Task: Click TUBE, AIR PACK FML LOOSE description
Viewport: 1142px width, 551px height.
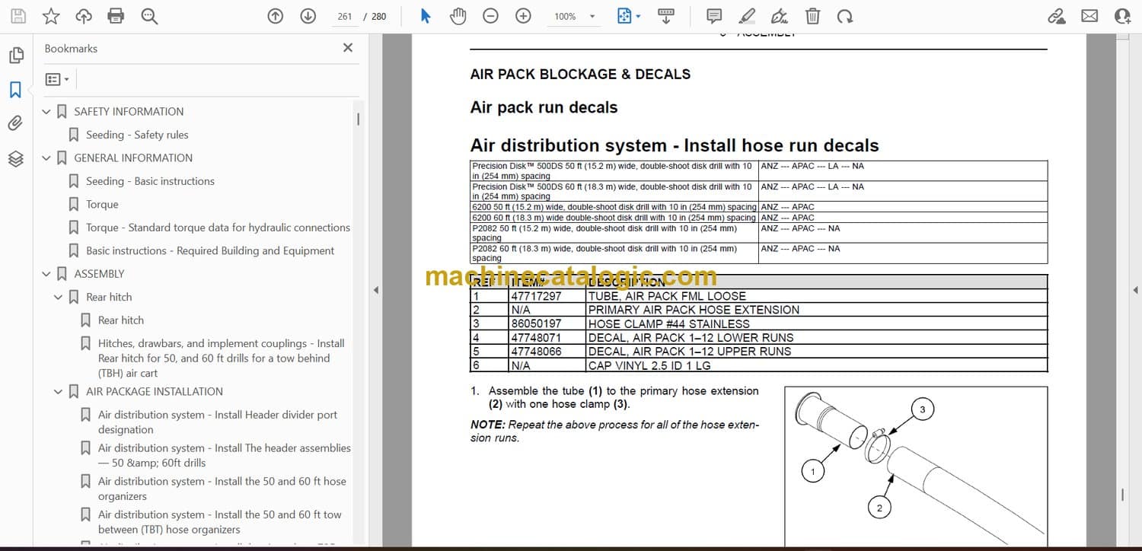Action: (667, 296)
